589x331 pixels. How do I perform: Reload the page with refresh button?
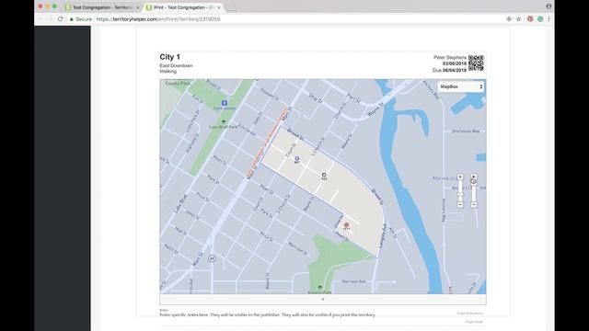point(60,18)
